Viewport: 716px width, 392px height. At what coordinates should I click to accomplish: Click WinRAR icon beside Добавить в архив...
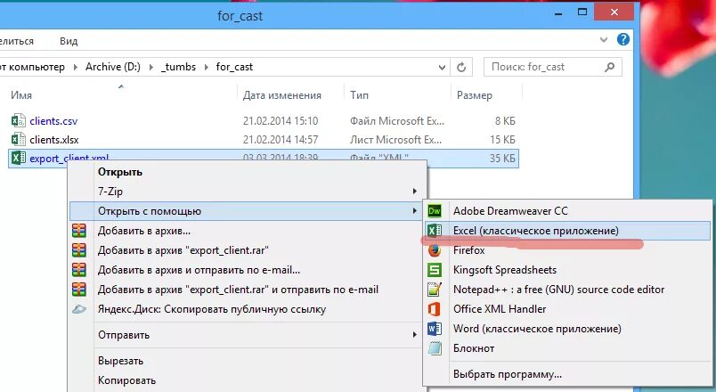pyautogui.click(x=79, y=231)
